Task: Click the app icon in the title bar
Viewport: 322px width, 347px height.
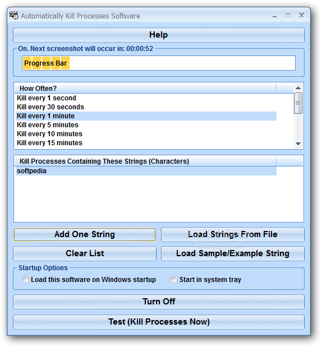Action: (x=13, y=16)
